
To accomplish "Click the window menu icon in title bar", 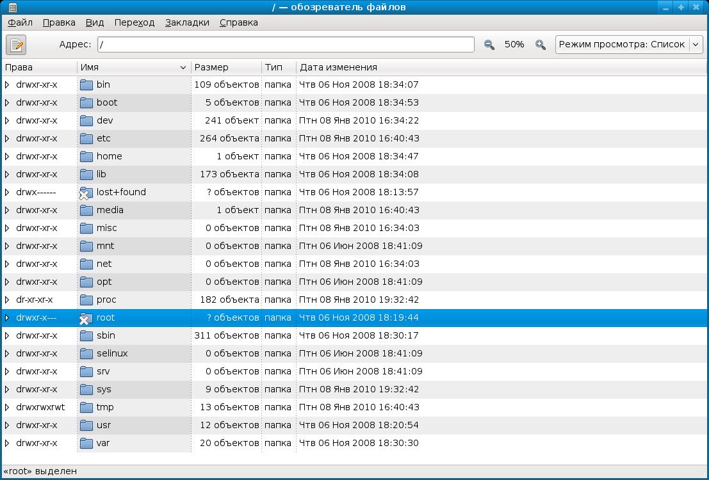I will tap(13, 7).
